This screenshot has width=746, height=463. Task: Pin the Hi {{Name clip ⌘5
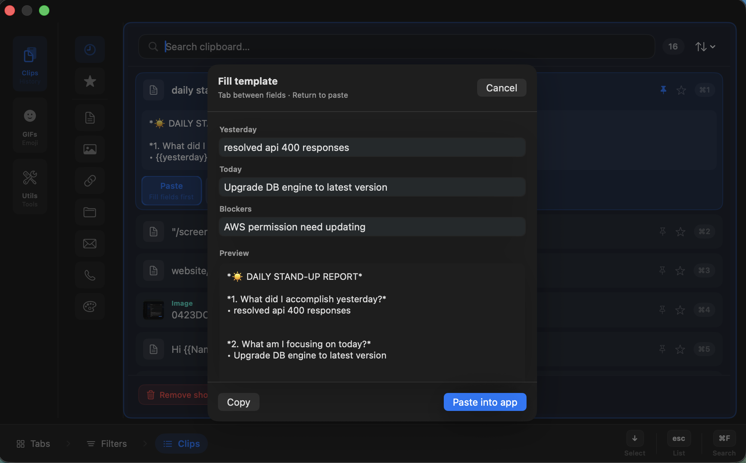pos(662,349)
